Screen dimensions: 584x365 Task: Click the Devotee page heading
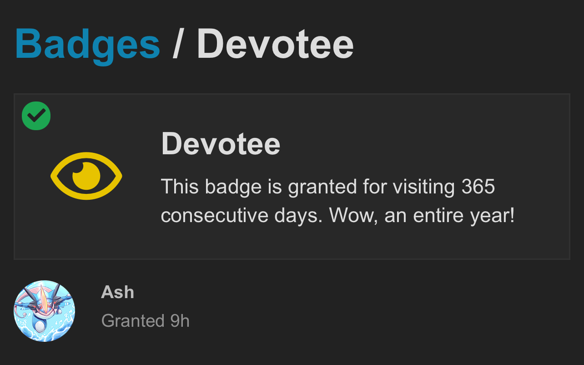275,44
